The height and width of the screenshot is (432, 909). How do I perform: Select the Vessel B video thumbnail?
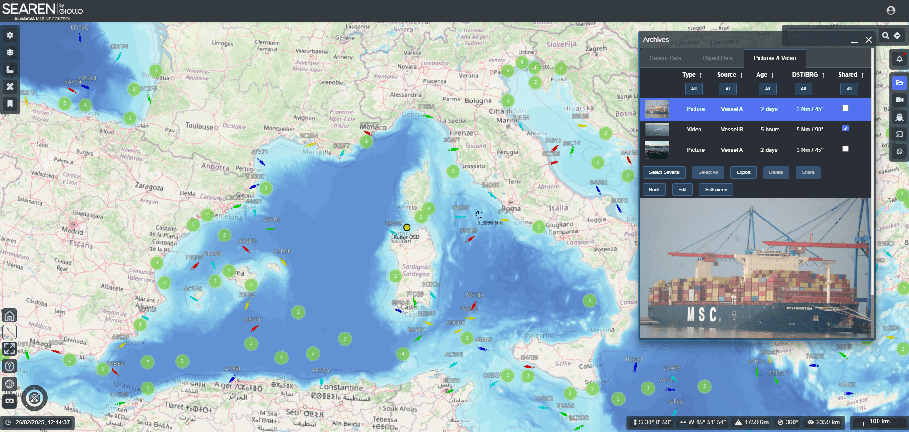tap(657, 130)
